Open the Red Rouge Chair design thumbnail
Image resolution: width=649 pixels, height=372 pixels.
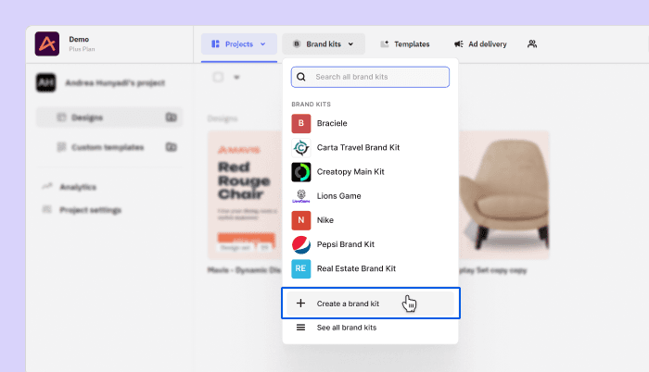[243, 195]
